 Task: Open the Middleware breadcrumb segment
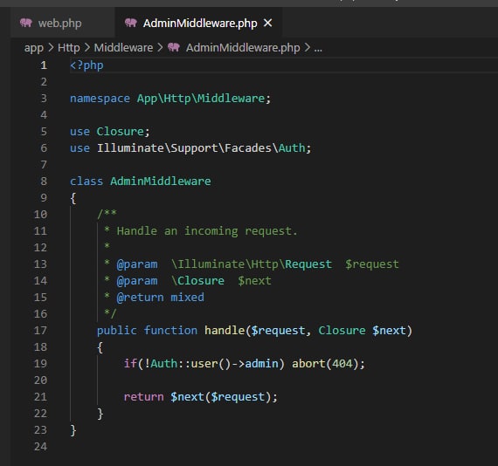(123, 48)
